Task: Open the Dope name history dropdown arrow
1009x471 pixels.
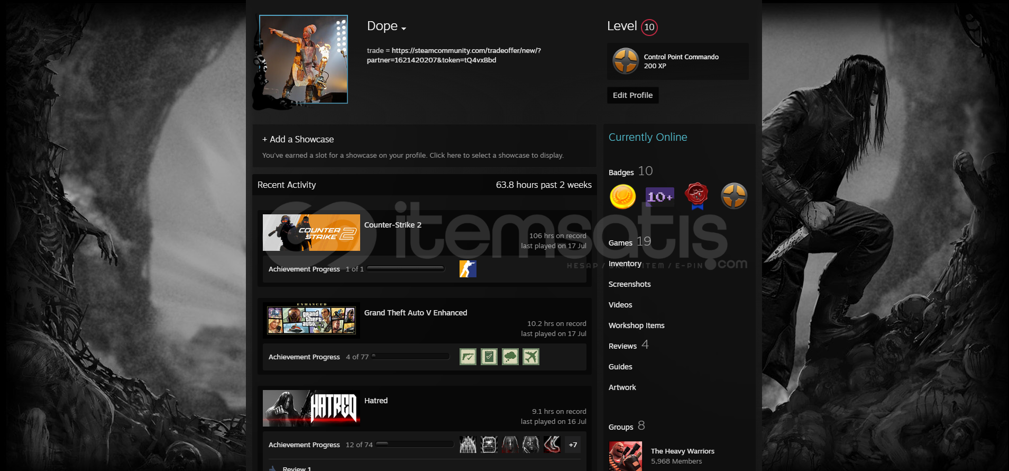Action: [x=403, y=29]
